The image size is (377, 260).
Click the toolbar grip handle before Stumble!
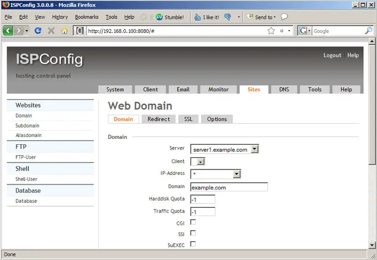[151, 17]
